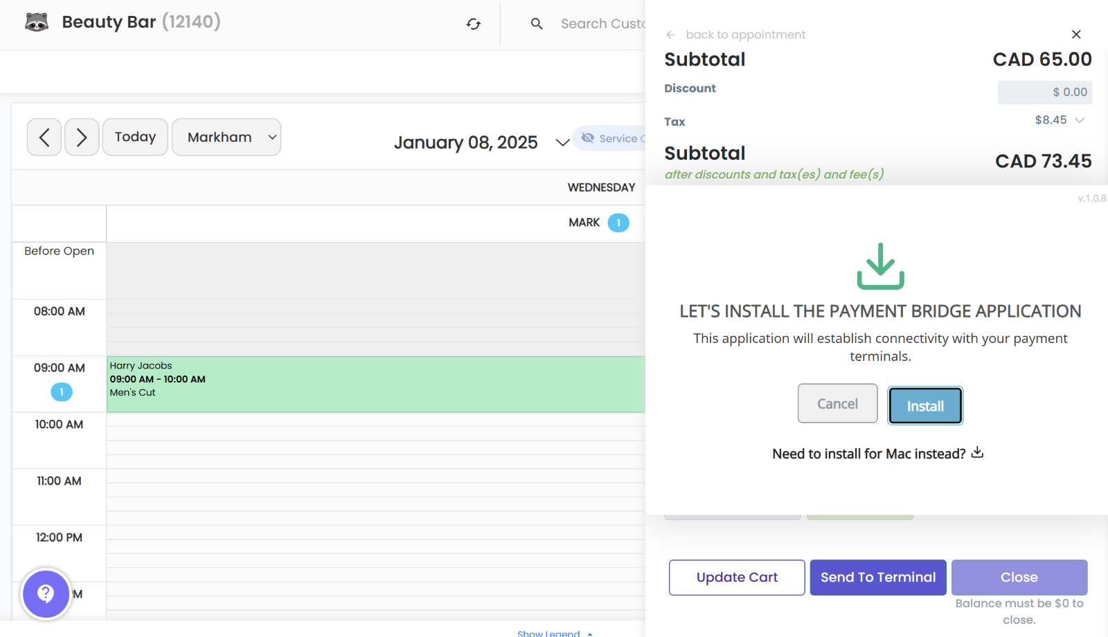The width and height of the screenshot is (1108, 637).
Task: Open the help question mark bubble
Action: (x=46, y=593)
